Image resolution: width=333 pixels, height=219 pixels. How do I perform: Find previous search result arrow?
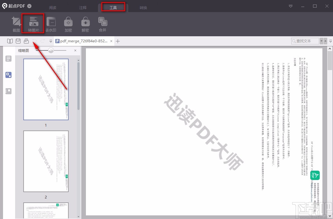(x=325, y=41)
